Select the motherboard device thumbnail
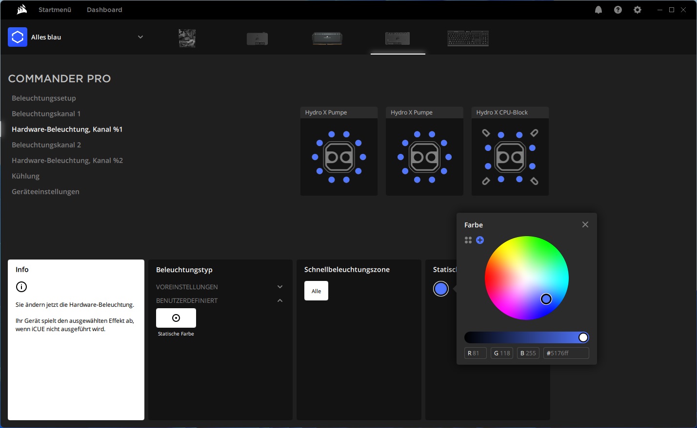 coord(187,38)
